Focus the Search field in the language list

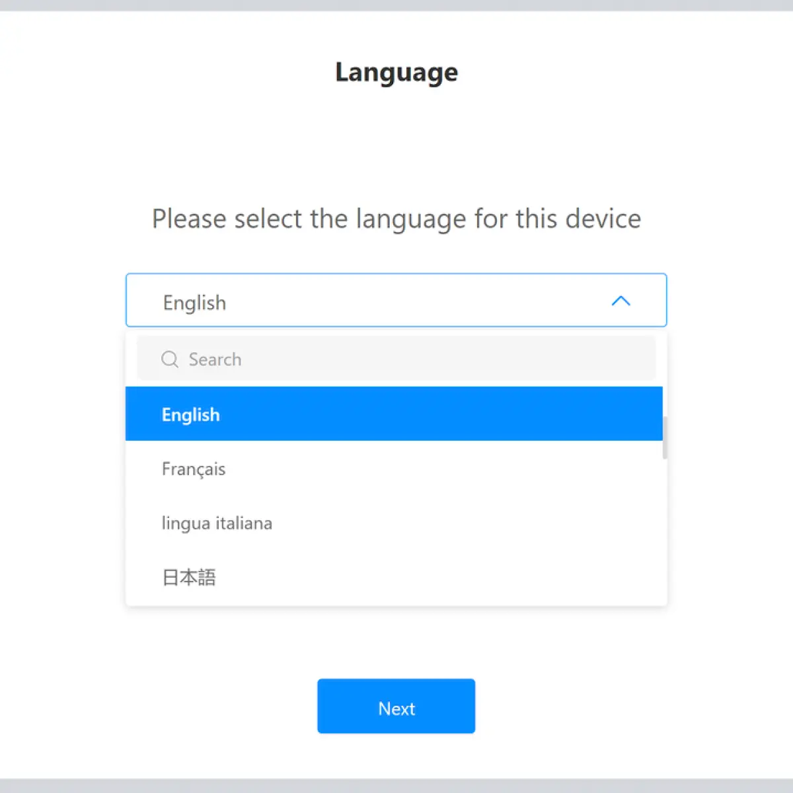pyautogui.click(x=396, y=358)
